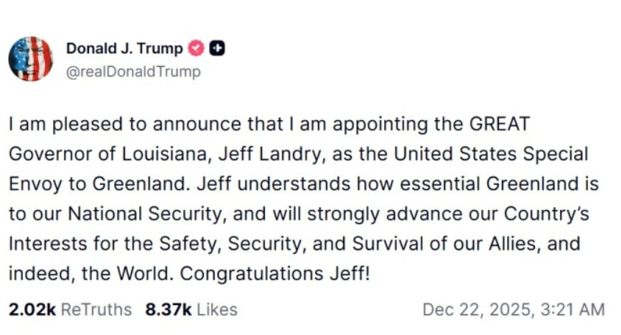Click Donald J. Trump's profile avatar

tap(31, 59)
